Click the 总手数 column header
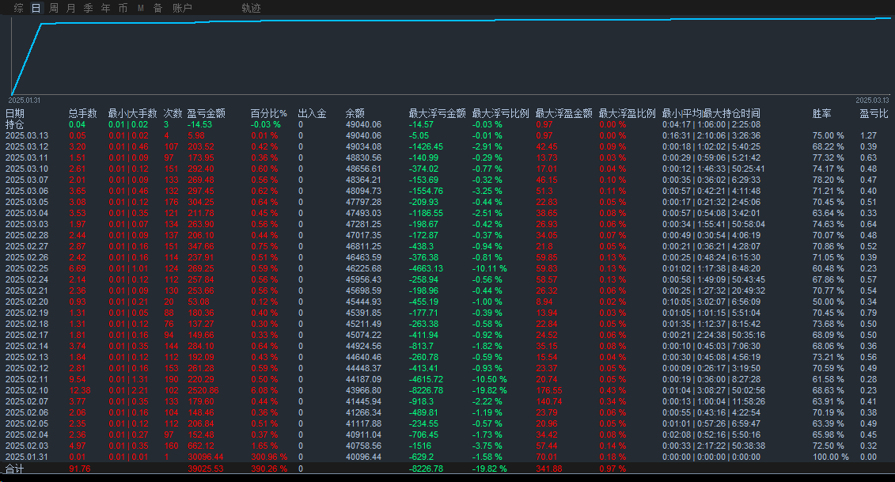 [83, 113]
